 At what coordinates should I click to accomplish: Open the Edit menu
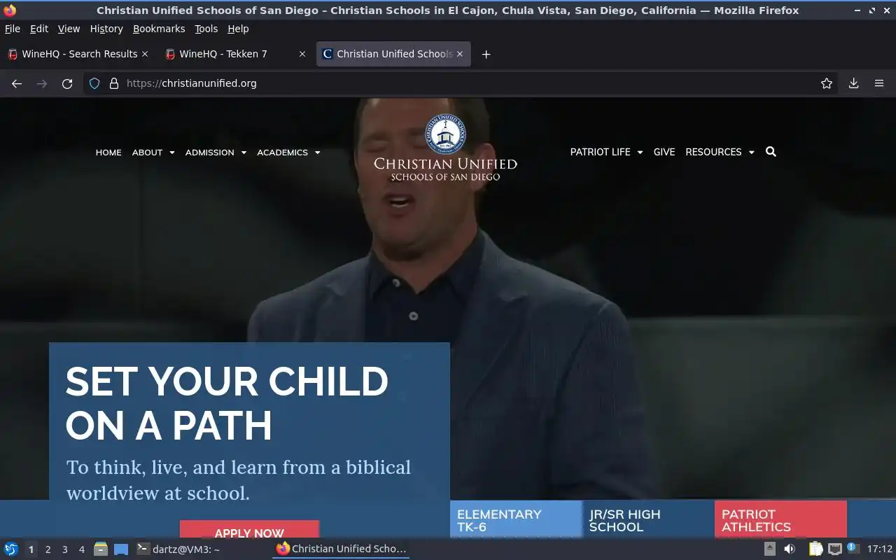pyautogui.click(x=39, y=29)
